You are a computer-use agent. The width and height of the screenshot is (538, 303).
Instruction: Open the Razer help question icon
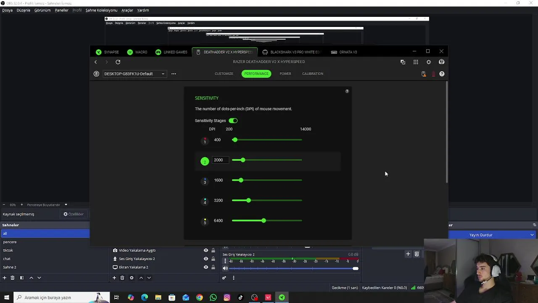(442, 74)
